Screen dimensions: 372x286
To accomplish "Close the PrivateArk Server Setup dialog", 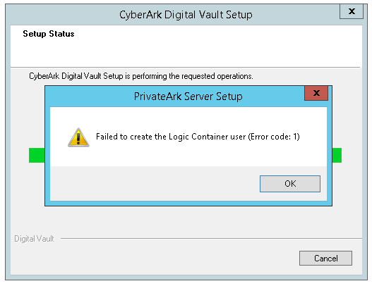I will point(316,93).
